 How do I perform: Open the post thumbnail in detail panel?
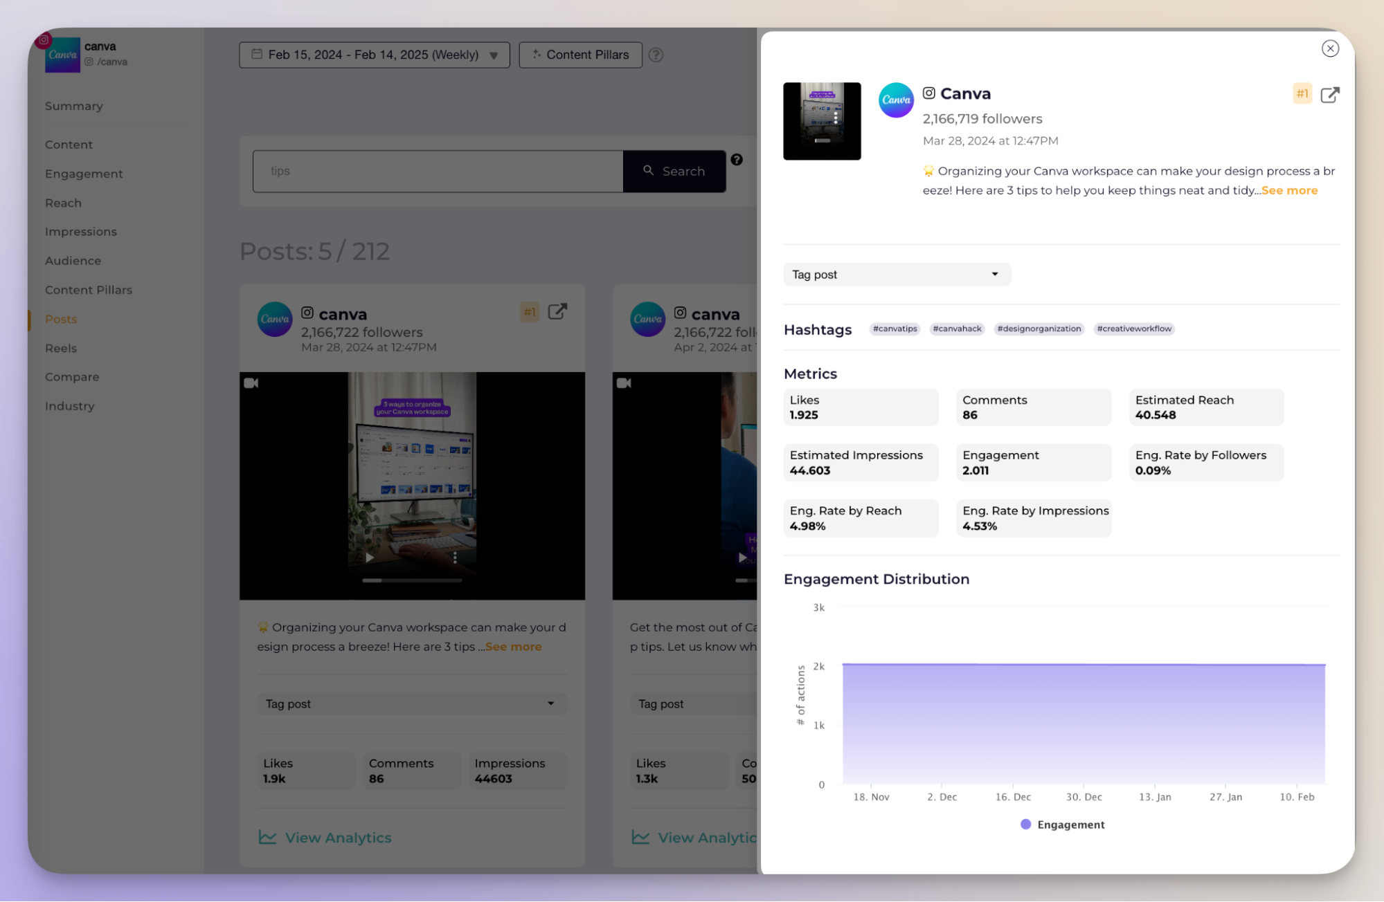[x=822, y=121]
